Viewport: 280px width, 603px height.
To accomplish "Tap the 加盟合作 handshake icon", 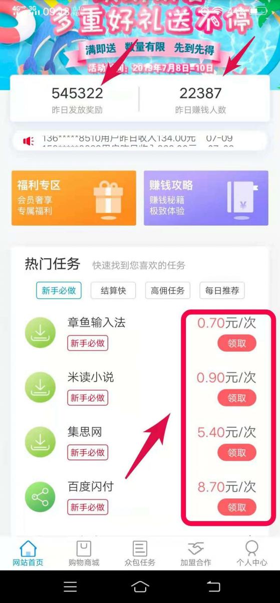I will coord(196,548).
